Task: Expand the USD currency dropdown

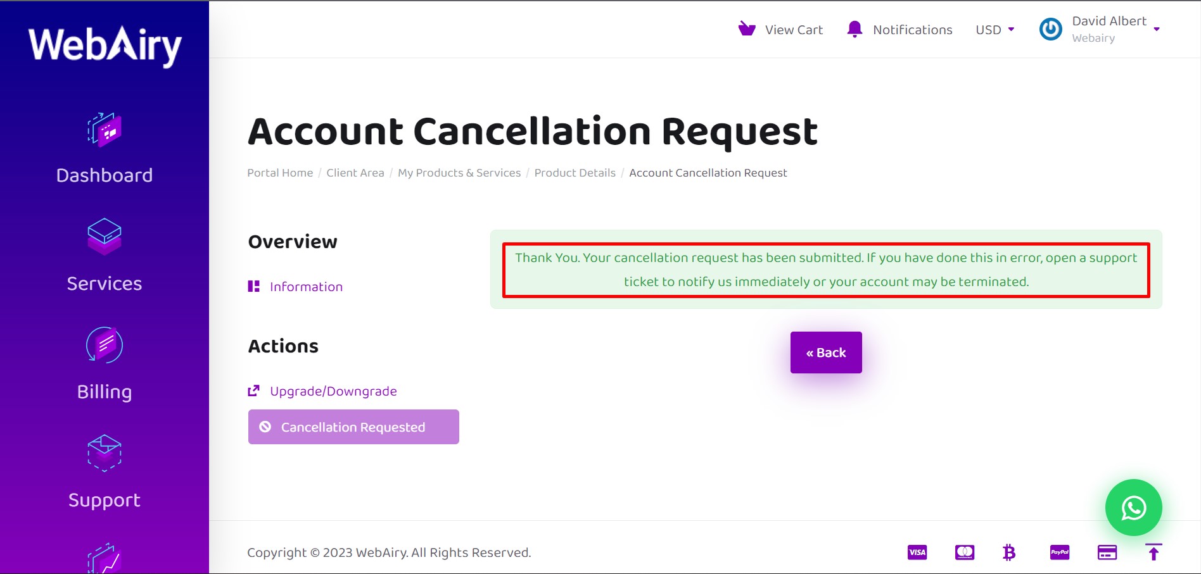Action: (995, 30)
